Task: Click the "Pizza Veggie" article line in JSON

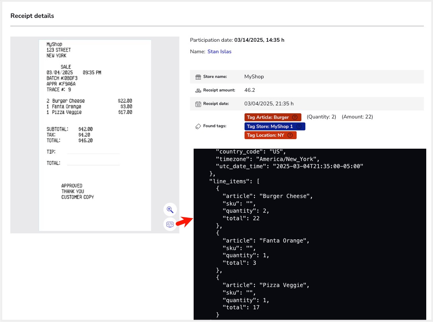Action: point(266,285)
